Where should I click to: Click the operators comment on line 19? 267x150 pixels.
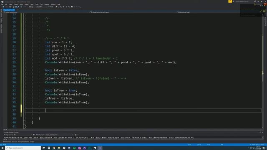pyautogui.click(x=57, y=38)
